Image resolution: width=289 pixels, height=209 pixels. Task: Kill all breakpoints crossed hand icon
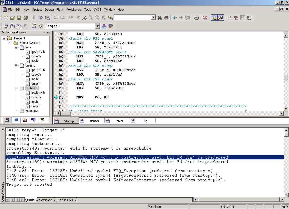point(236,18)
